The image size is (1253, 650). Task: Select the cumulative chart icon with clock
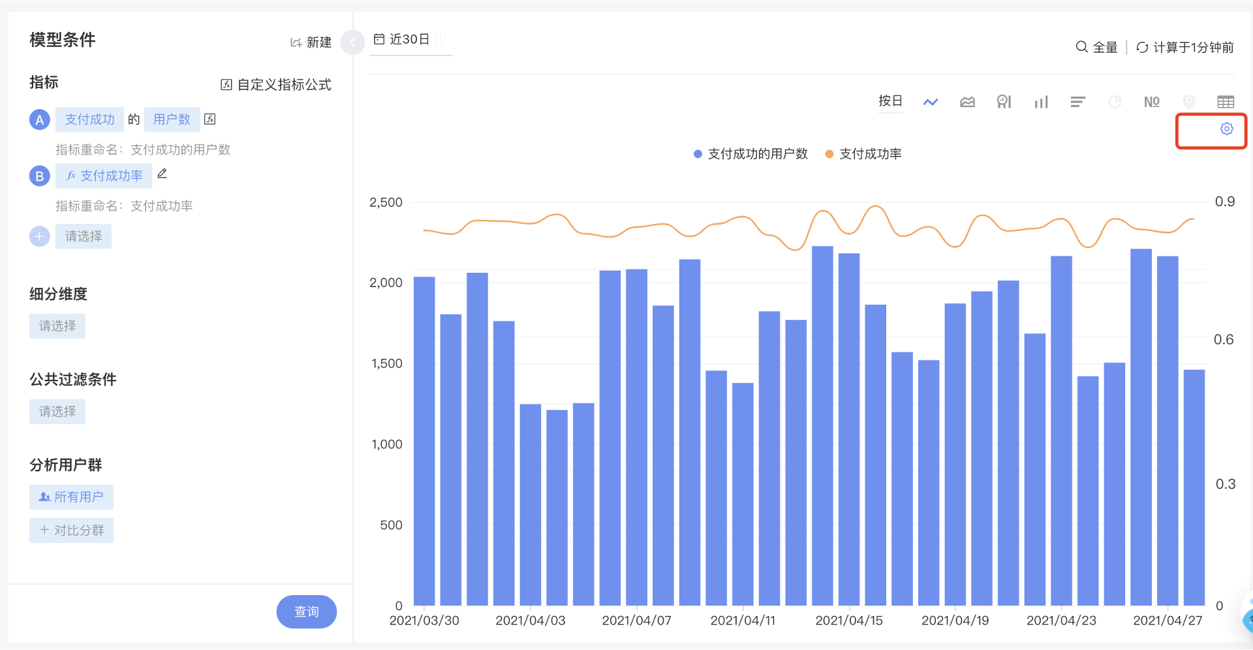1004,102
